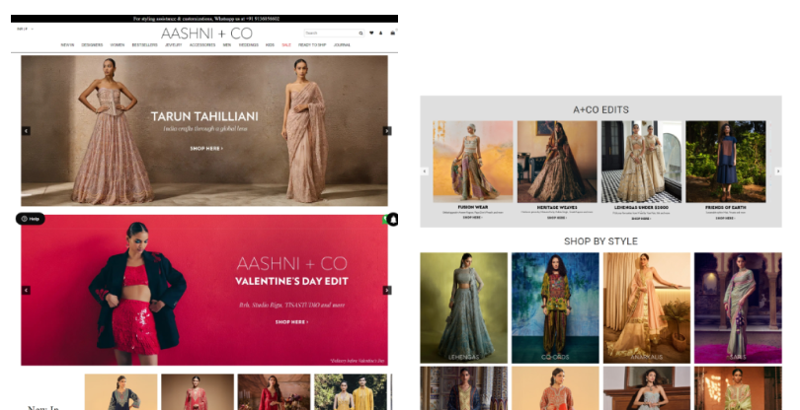Open the Saris style tile

pos(738,307)
